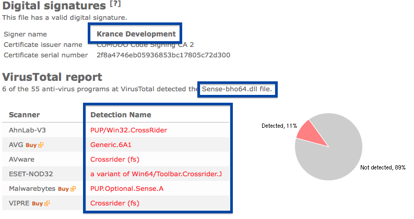Select the signer name Krance Development

(136, 34)
